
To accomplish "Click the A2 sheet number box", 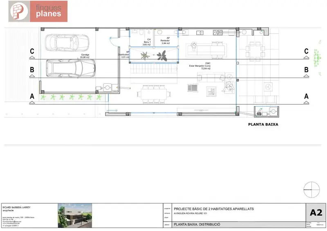I will [x=316, y=213].
